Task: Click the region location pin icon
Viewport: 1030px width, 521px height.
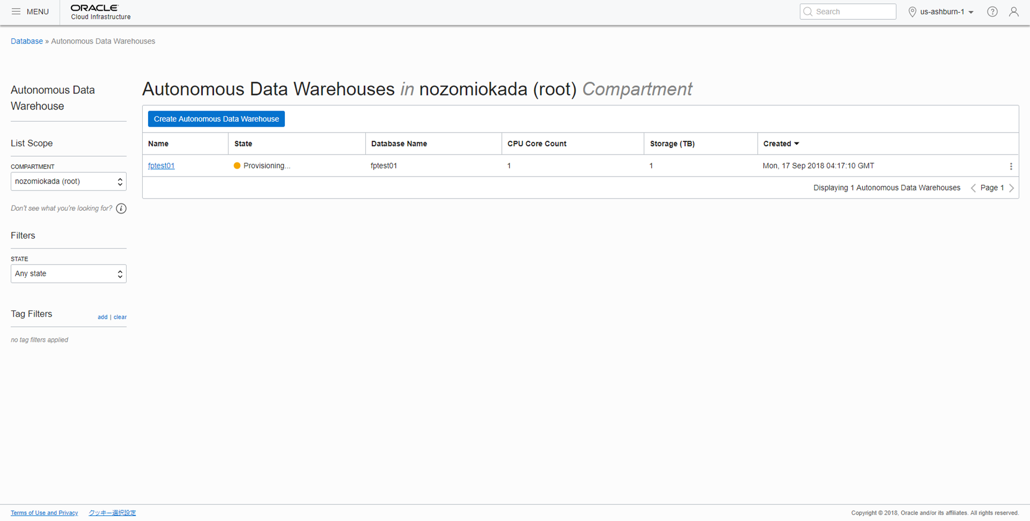Action: (x=912, y=12)
